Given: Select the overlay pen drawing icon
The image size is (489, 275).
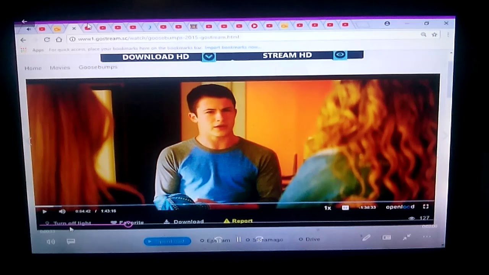Looking at the screenshot, I should tap(366, 238).
